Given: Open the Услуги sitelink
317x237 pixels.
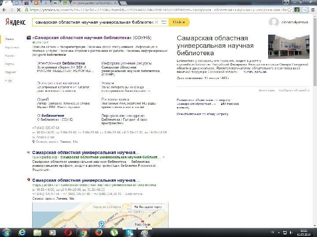Looking at the screenshot, I should point(107,83).
